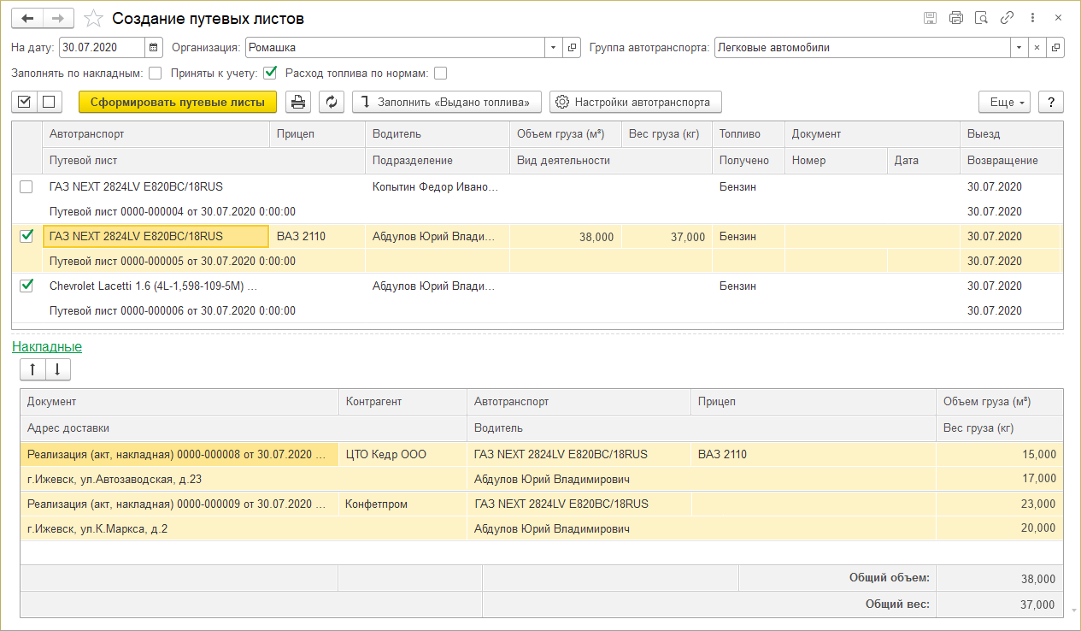The image size is (1081, 631).
Task: Open the Группа автотранспорта dropdown
Action: pyautogui.click(x=1018, y=48)
